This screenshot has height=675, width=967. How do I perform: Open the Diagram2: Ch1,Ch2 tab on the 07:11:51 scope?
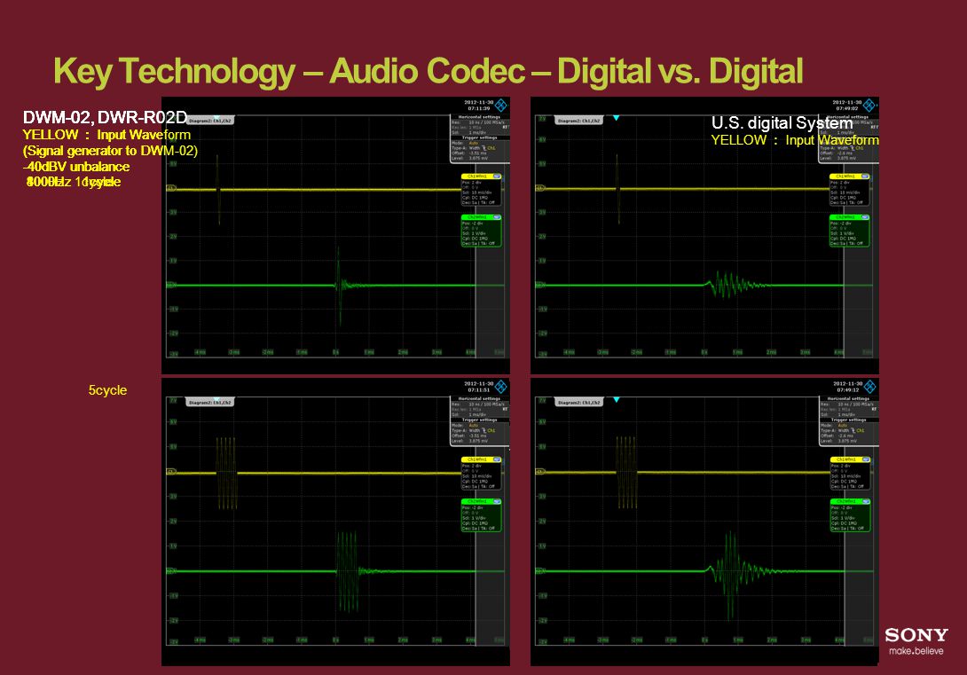209,403
